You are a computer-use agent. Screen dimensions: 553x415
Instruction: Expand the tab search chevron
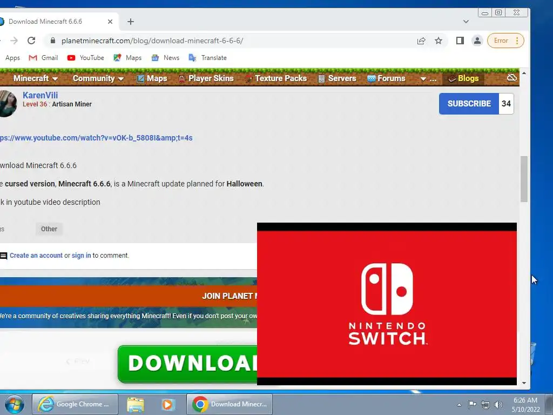coord(466,22)
